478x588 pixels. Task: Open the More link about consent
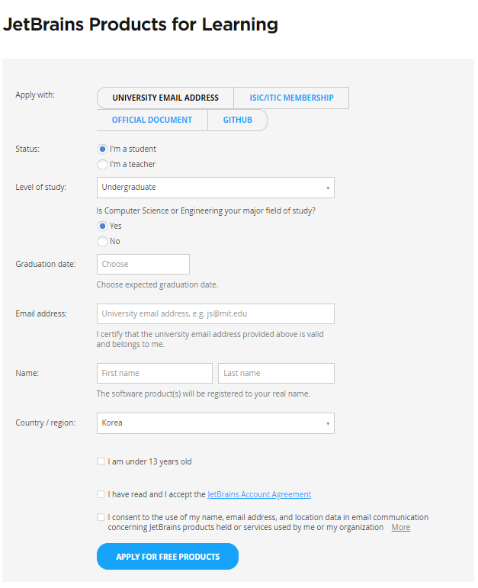point(401,528)
